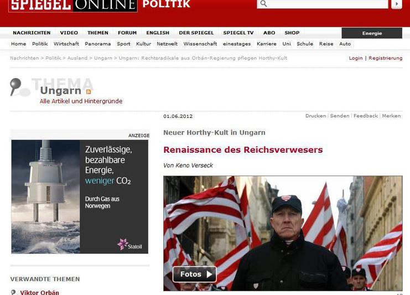
Task: Select the Kultur section
Action: point(143,44)
